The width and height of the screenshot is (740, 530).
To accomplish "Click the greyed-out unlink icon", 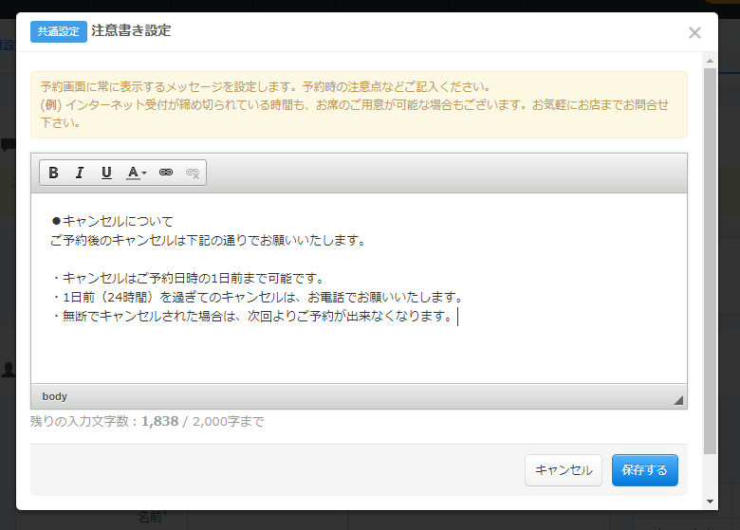I will click(x=193, y=173).
